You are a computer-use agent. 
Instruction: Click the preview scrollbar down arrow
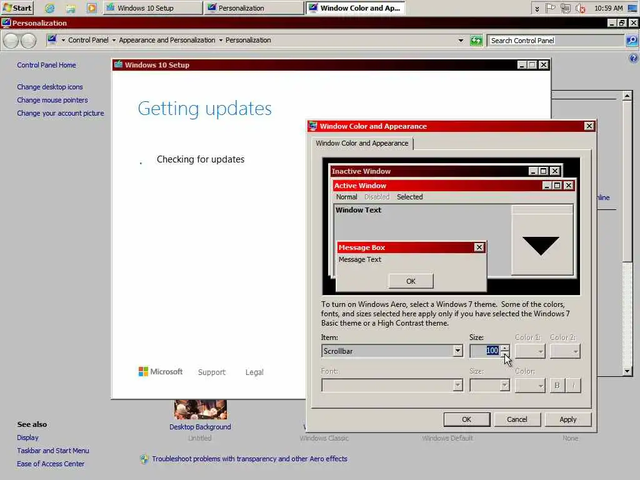(542, 244)
